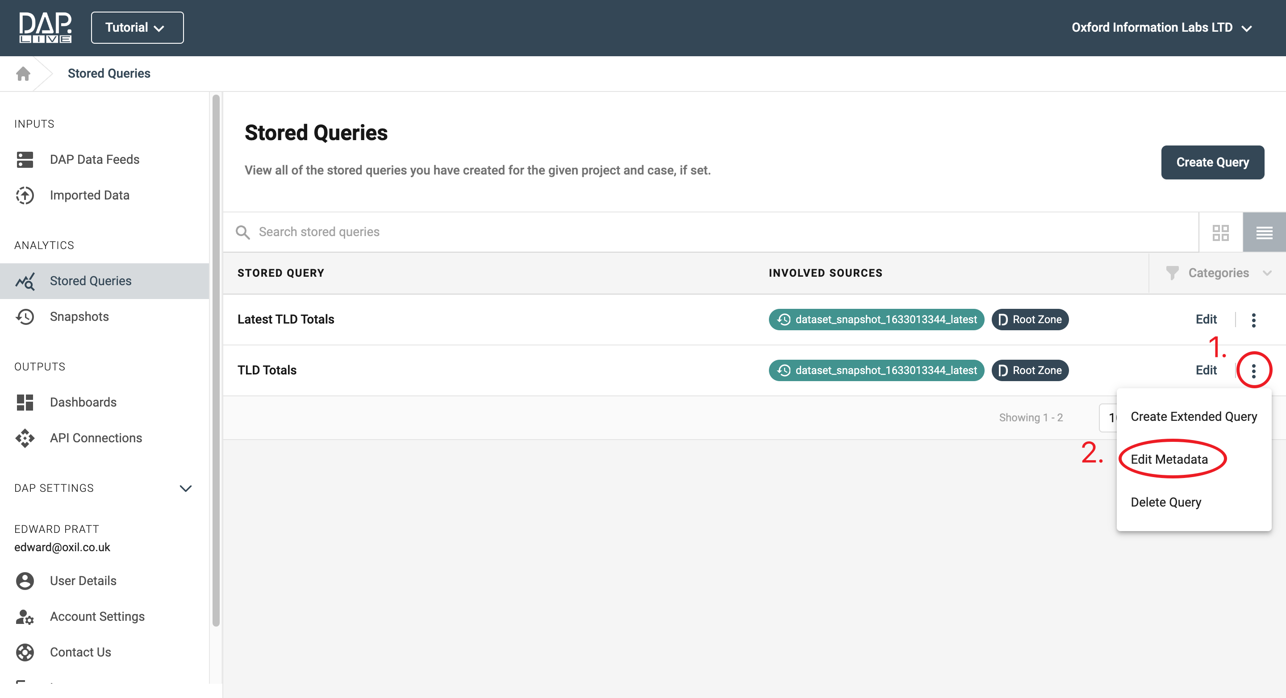
Task: Open DAP Data Feeds from sidebar
Action: [x=94, y=159]
